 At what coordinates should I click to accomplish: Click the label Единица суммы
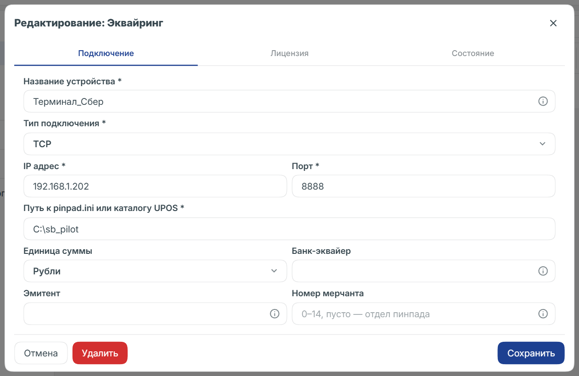(x=58, y=251)
